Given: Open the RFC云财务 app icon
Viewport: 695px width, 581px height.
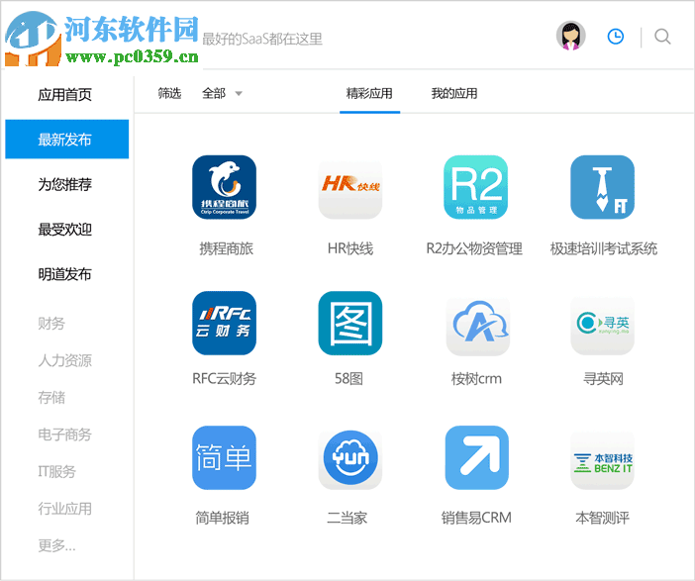Looking at the screenshot, I should pyautogui.click(x=225, y=323).
